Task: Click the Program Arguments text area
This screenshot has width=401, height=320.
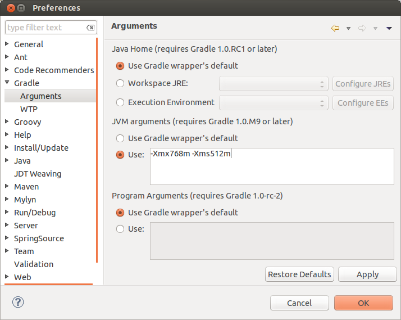Action: (272, 241)
